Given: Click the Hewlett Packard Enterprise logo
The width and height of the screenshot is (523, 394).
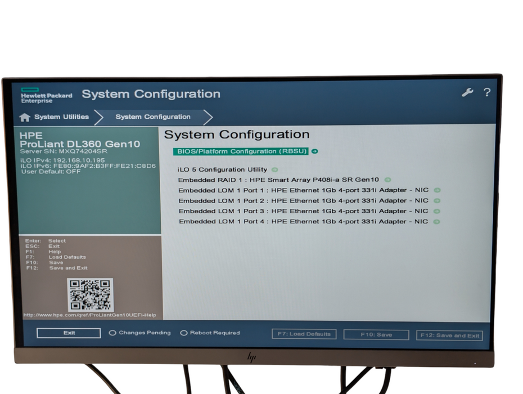Looking at the screenshot, I should [47, 96].
